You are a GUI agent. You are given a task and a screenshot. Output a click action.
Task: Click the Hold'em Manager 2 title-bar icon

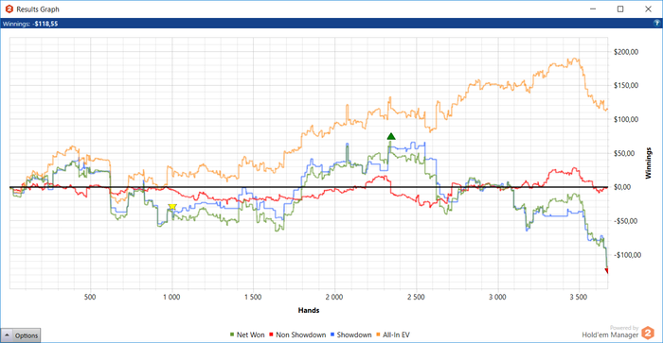point(9,9)
